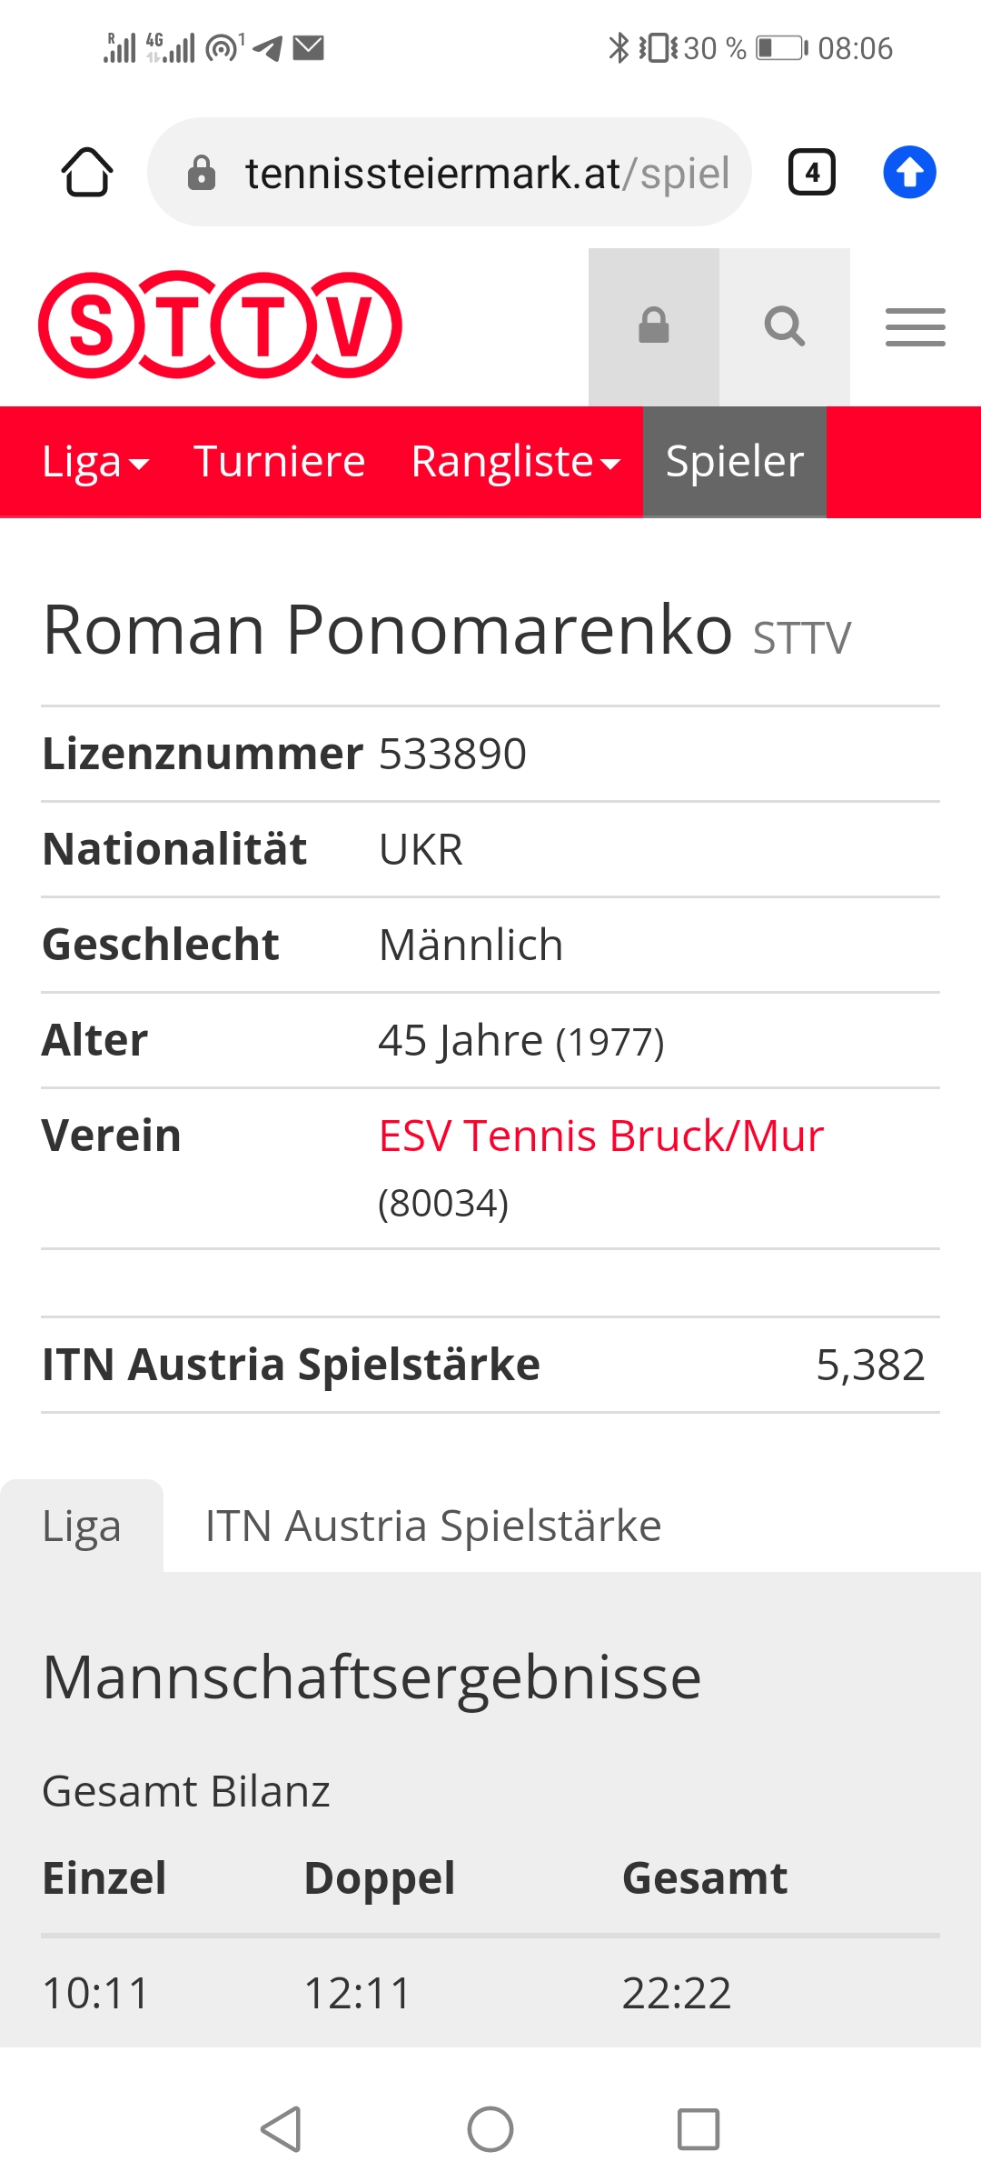Open the hamburger menu
981x2182 pixels.
tap(916, 327)
